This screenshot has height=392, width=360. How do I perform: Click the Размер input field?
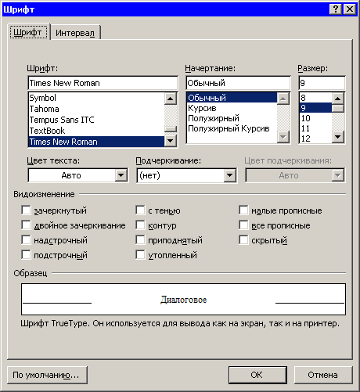click(x=322, y=83)
